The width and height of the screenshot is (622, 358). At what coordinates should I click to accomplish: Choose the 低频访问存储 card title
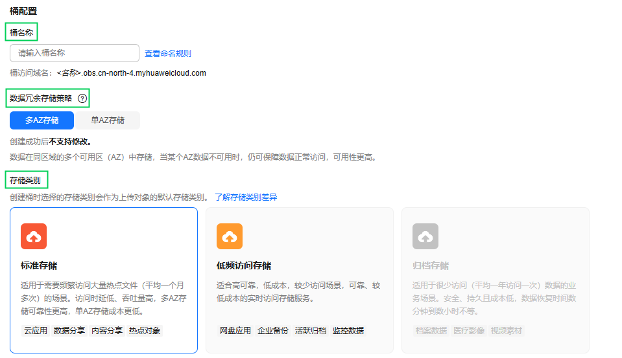(x=244, y=265)
